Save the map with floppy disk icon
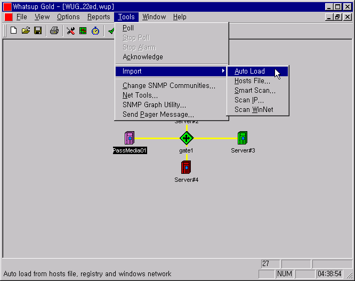The image size is (355, 281). [x=38, y=30]
